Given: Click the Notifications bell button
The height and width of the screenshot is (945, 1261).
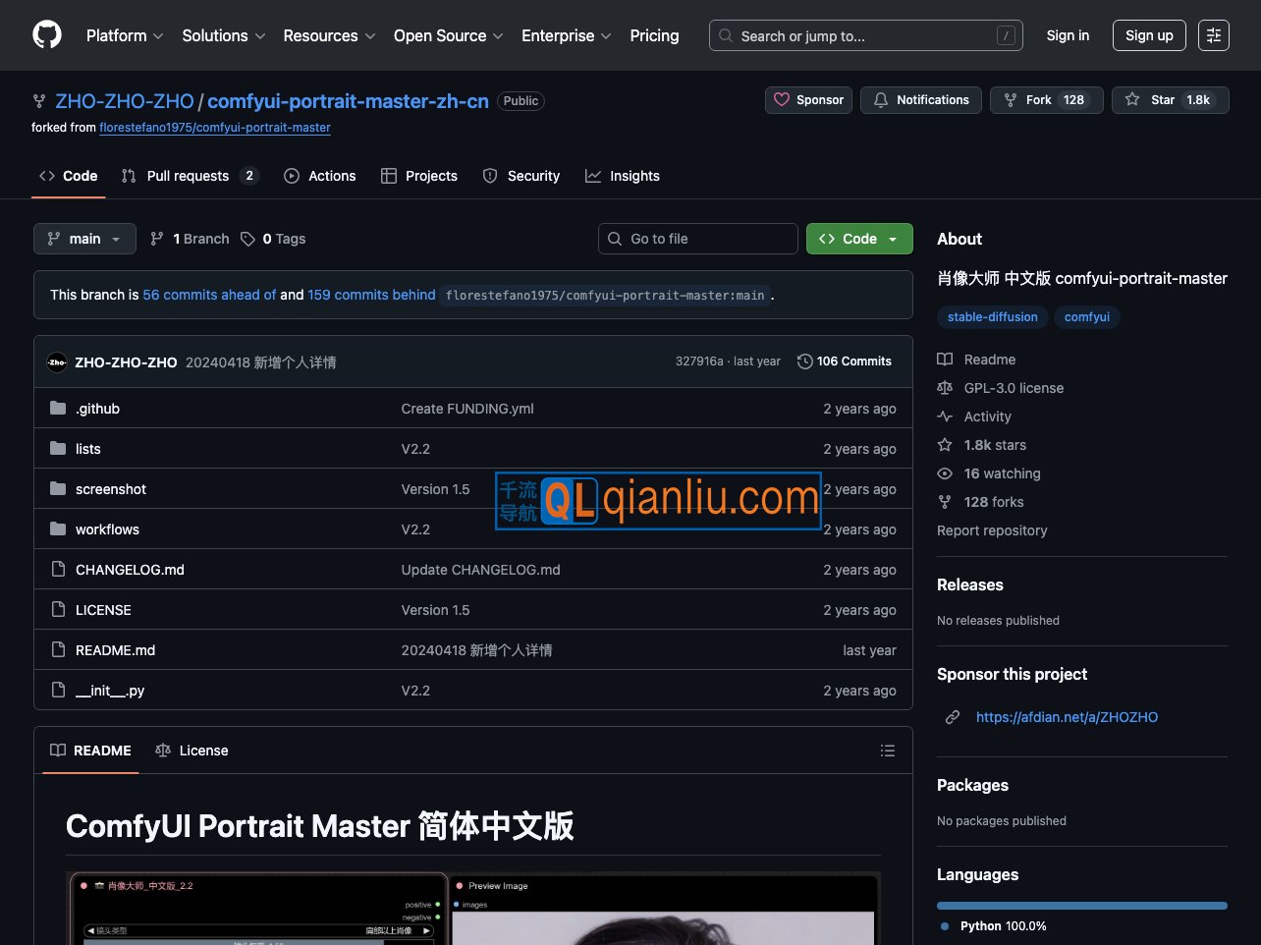Looking at the screenshot, I should (x=920, y=100).
